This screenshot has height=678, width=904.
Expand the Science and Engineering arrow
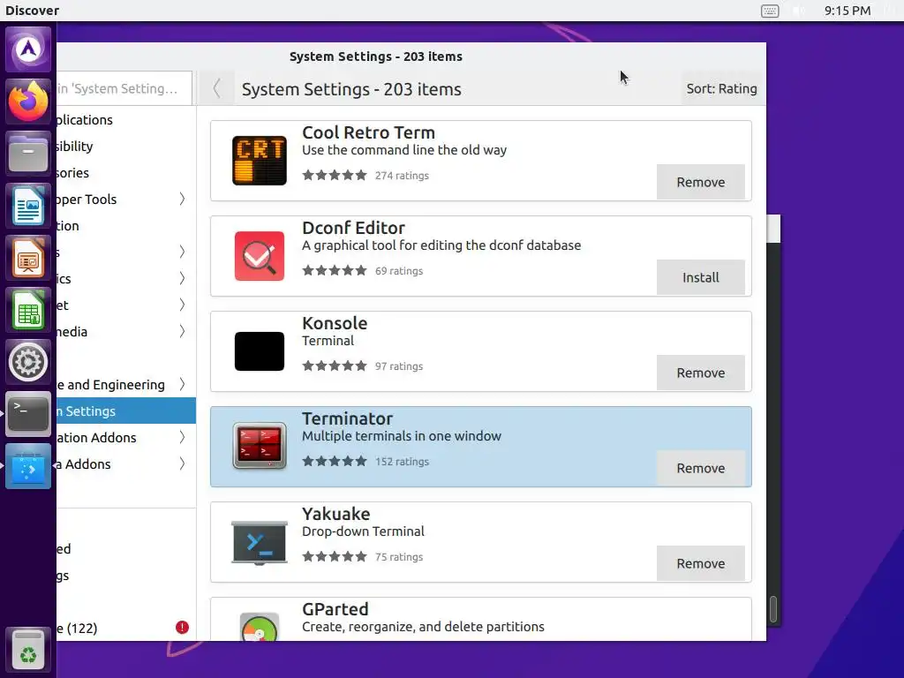[x=182, y=385]
